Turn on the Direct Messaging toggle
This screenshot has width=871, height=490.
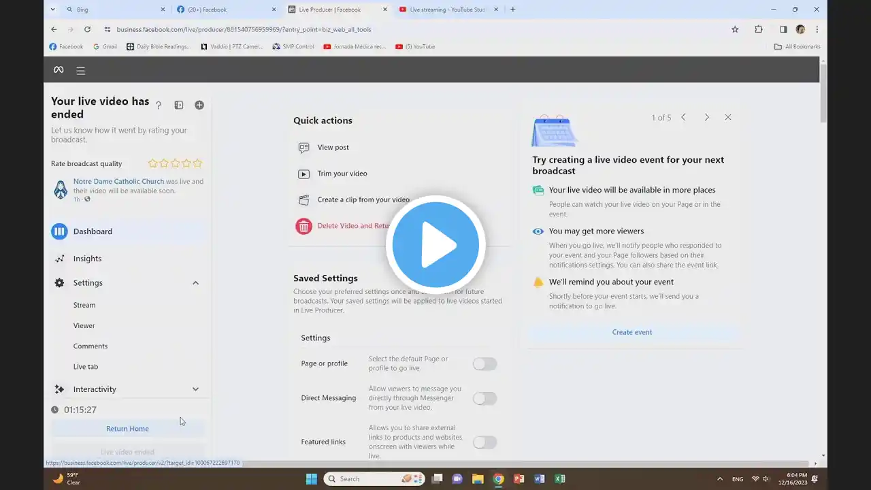click(484, 398)
